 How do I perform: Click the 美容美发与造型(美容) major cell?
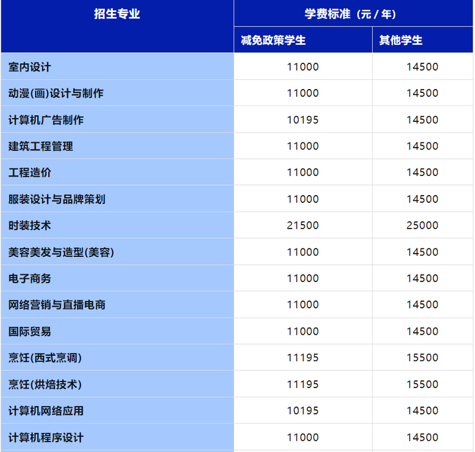click(61, 252)
